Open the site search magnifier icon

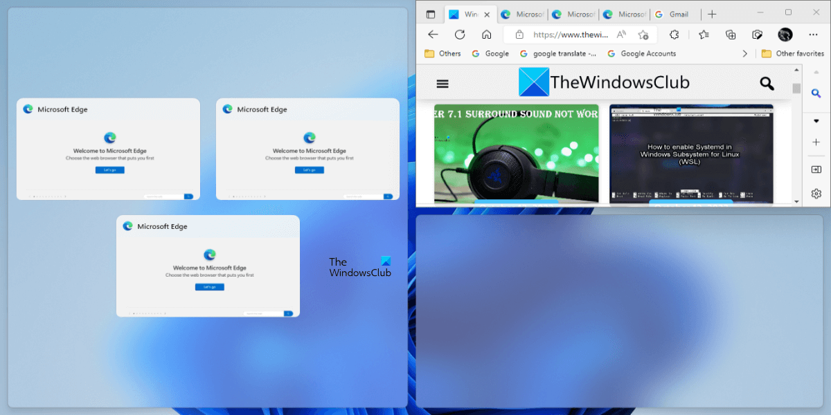767,84
